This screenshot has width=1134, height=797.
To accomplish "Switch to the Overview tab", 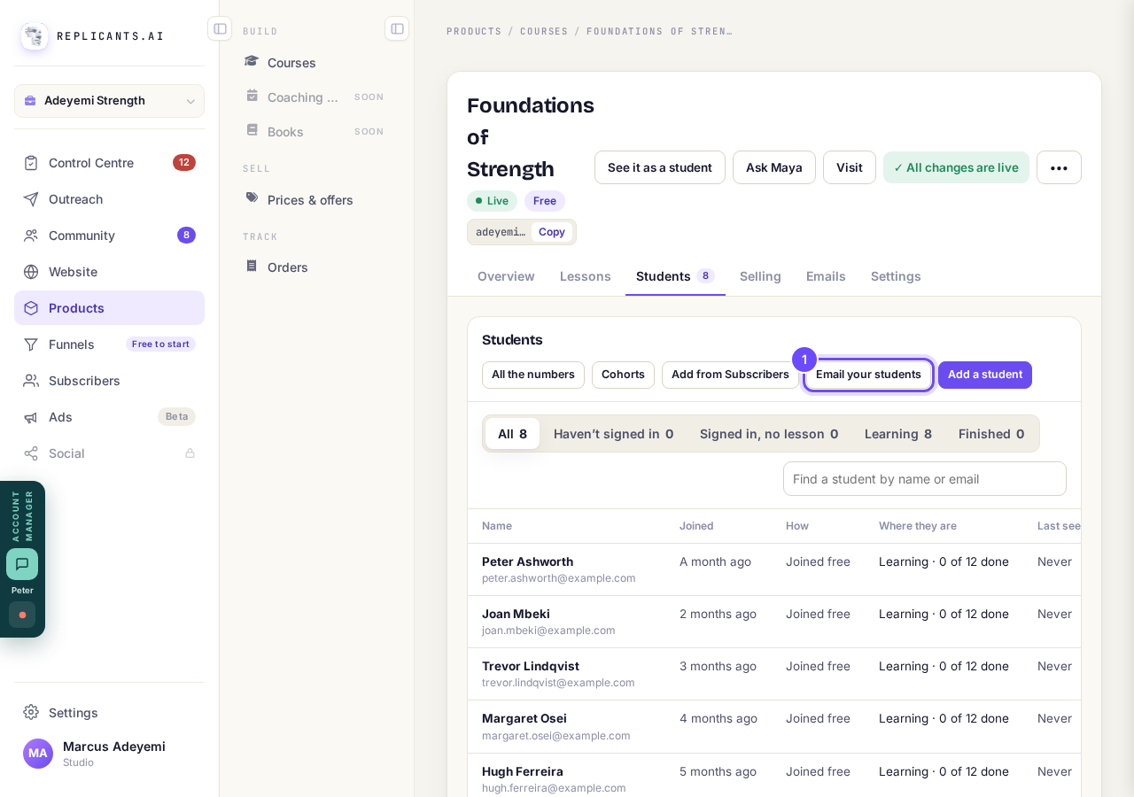I will (506, 276).
